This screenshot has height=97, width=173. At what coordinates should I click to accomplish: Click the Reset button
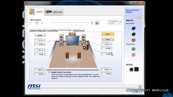(x=40, y=35)
